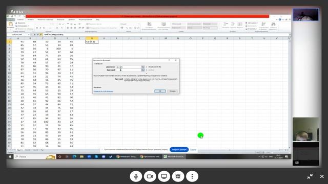Screen dimensions: 328x184
Task: Toggle Bold formatting in the ribbon
Action: [37, 28]
